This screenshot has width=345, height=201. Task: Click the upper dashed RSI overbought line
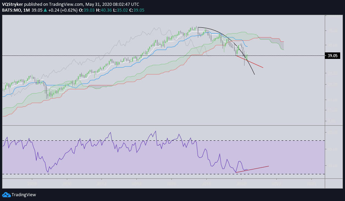(x=164, y=141)
